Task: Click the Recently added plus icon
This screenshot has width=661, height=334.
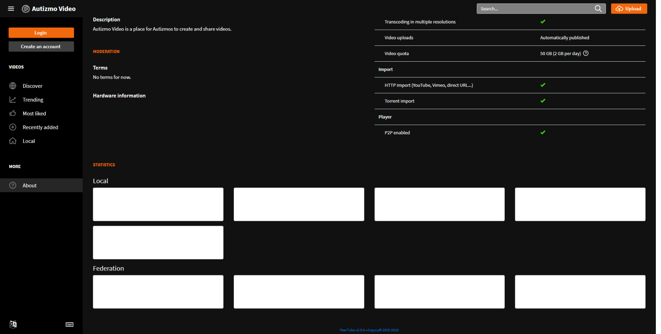Action: pyautogui.click(x=13, y=127)
